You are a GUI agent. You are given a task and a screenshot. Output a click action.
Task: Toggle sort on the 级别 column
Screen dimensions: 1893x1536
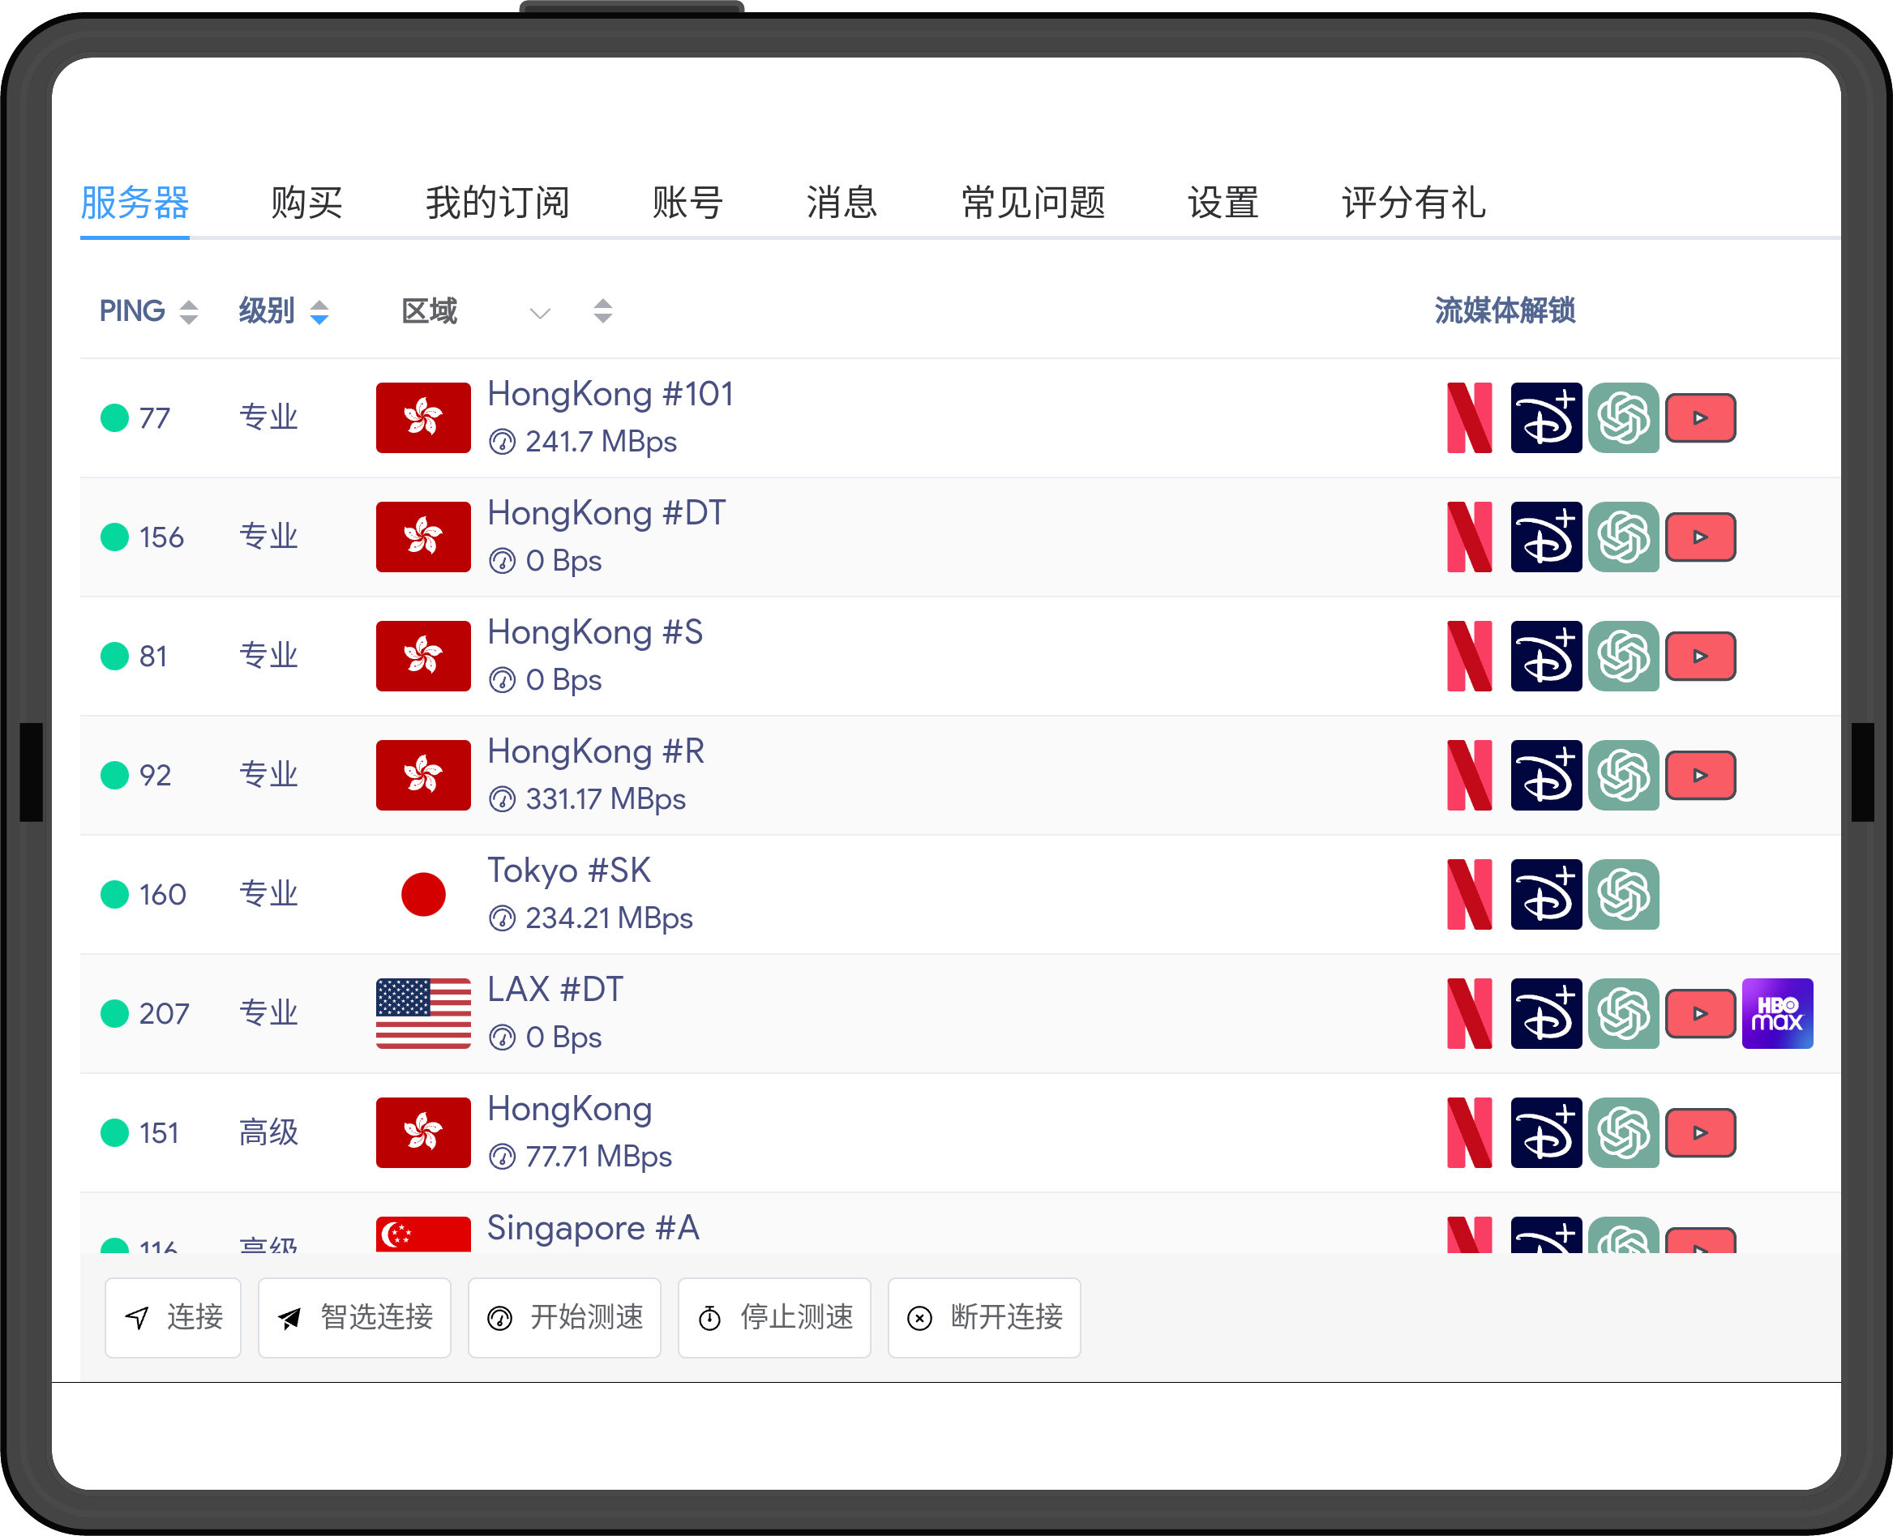(x=319, y=311)
